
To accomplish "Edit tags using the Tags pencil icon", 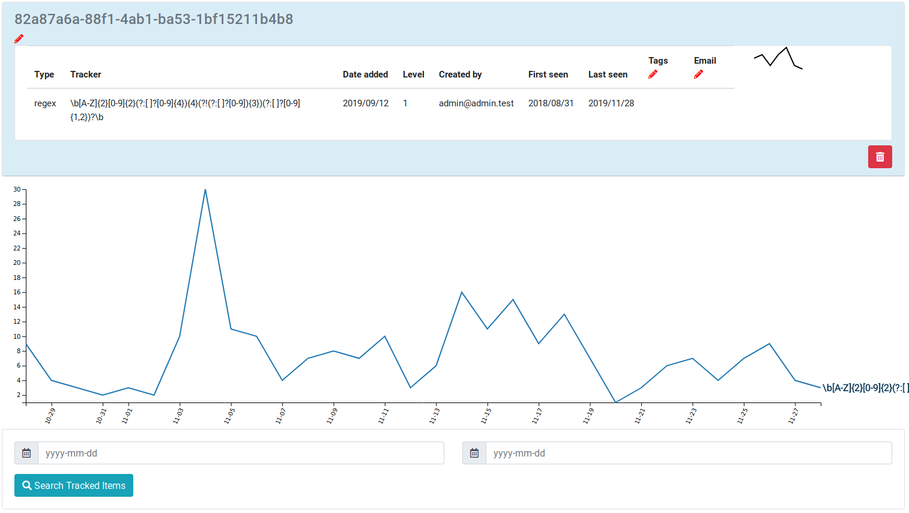I will 653,74.
